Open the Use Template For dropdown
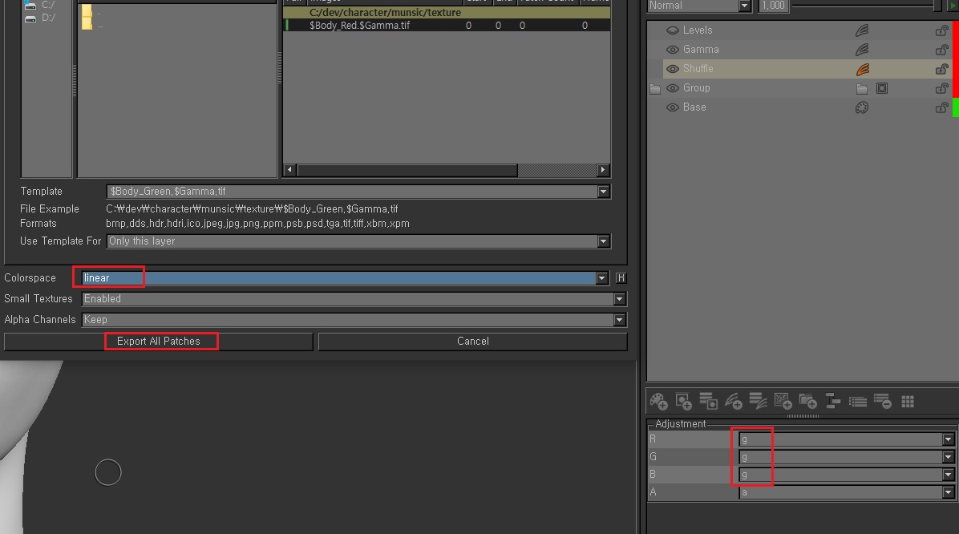The width and height of the screenshot is (959, 534). (603, 241)
